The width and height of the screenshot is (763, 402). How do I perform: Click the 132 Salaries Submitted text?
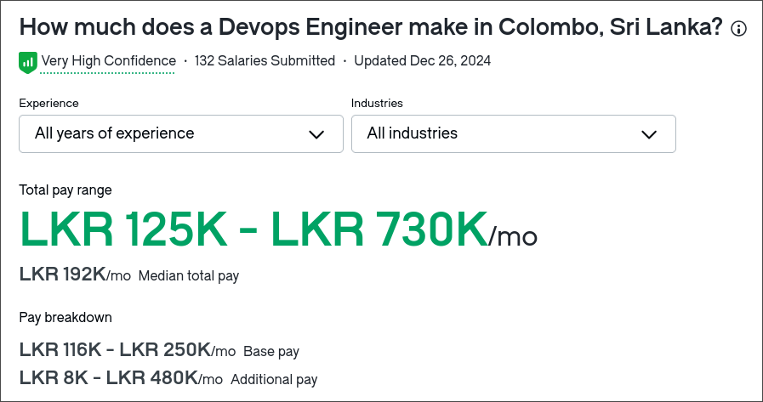[x=265, y=60]
